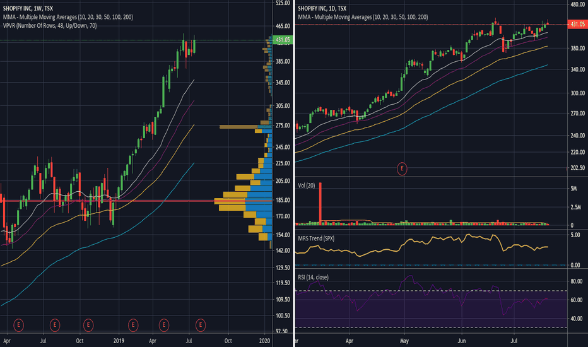This screenshot has height=347, width=588.
Task: Click the weekly earnings E marker after Apr 2019
Action: click(163, 325)
